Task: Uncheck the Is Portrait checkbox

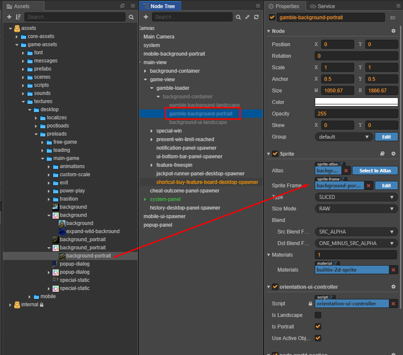Action: pyautogui.click(x=318, y=326)
